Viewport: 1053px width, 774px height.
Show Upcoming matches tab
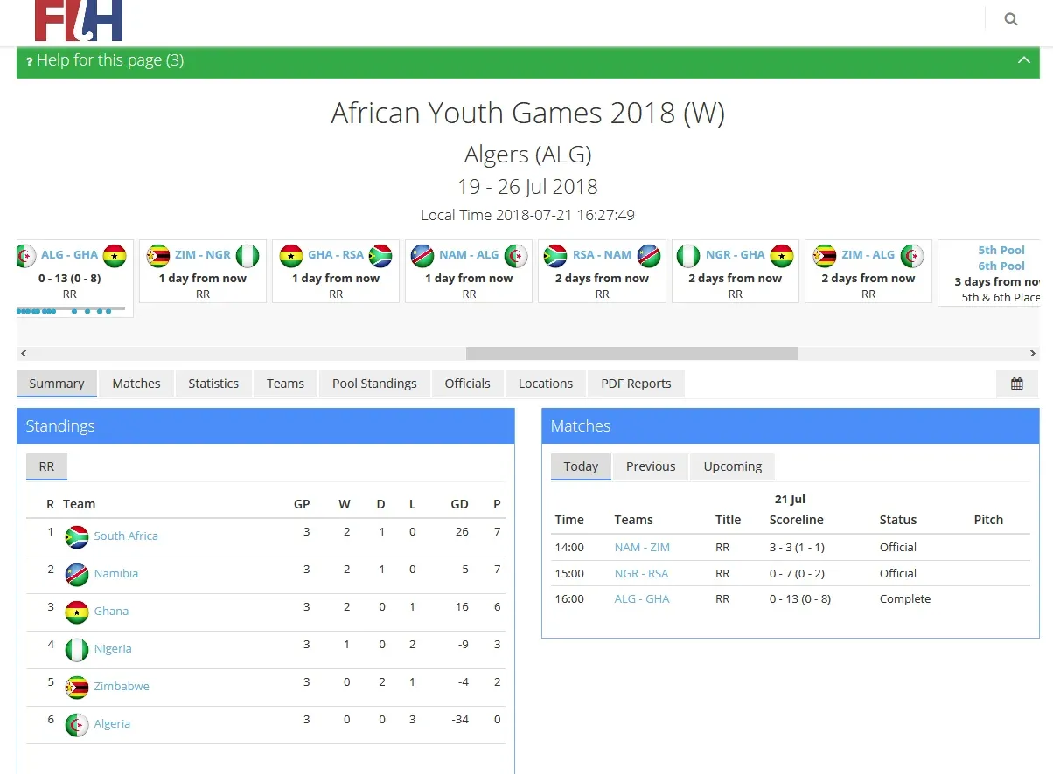[x=732, y=466]
